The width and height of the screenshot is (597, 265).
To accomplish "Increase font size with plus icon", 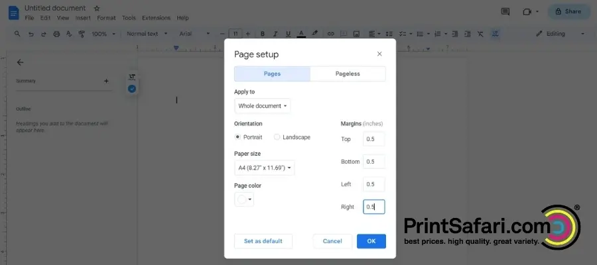I will pyautogui.click(x=248, y=34).
